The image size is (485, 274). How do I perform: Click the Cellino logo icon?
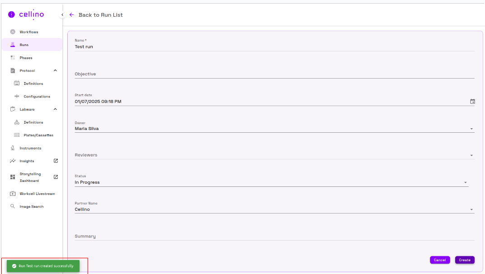tap(12, 14)
